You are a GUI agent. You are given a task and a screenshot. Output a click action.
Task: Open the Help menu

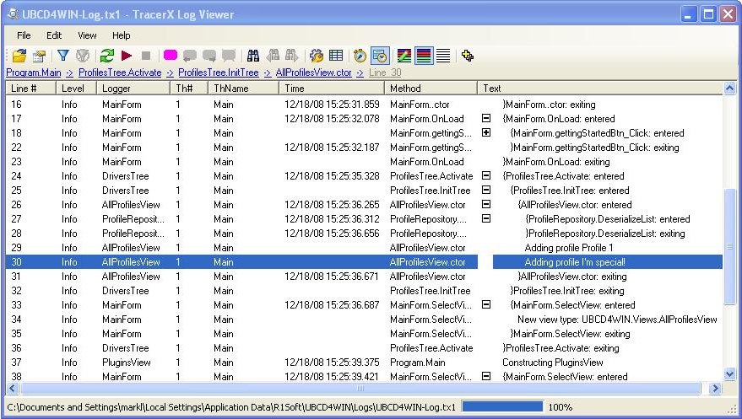point(122,35)
